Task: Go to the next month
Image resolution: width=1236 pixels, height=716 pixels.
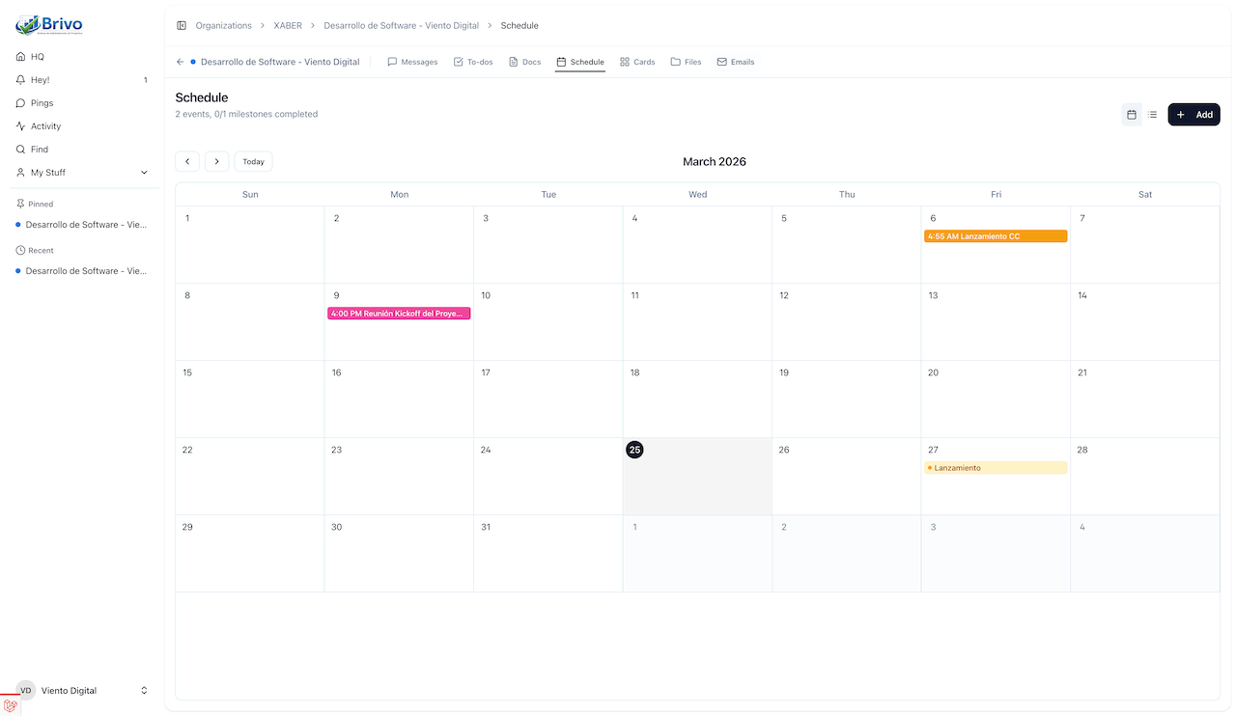Action: point(216,162)
